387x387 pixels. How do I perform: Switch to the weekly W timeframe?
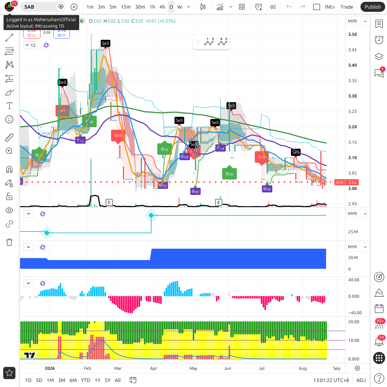click(180, 7)
